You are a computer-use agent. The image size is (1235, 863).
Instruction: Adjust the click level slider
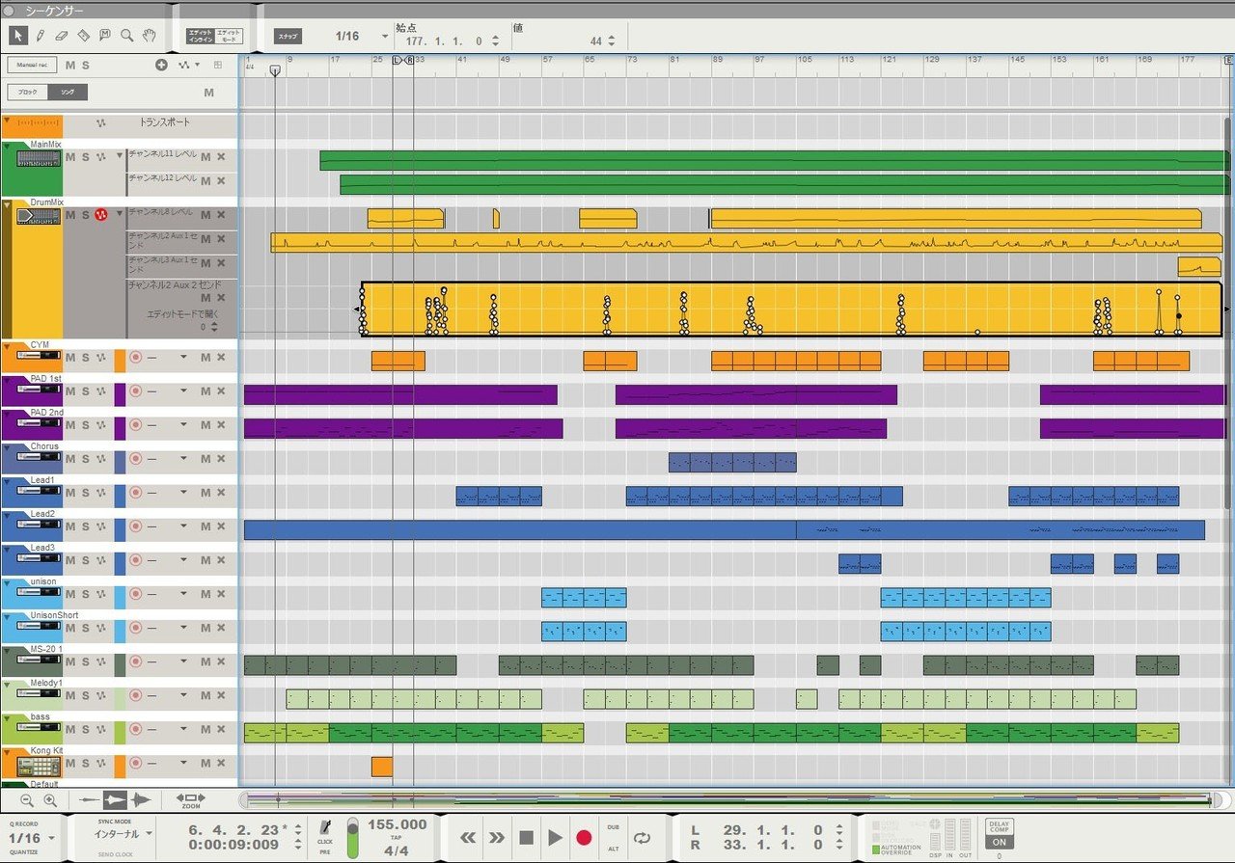tap(352, 837)
